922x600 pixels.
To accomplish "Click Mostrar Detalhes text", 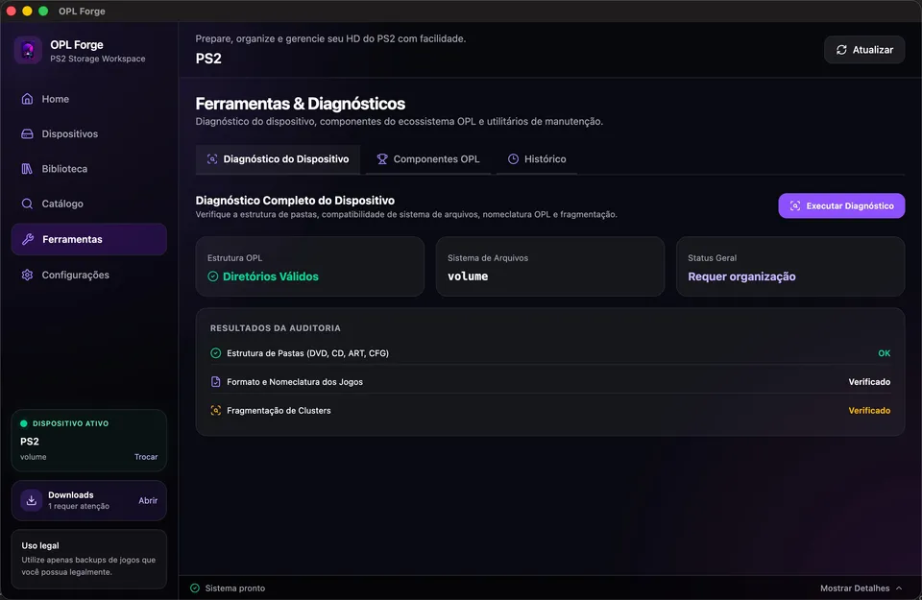I will coord(855,588).
